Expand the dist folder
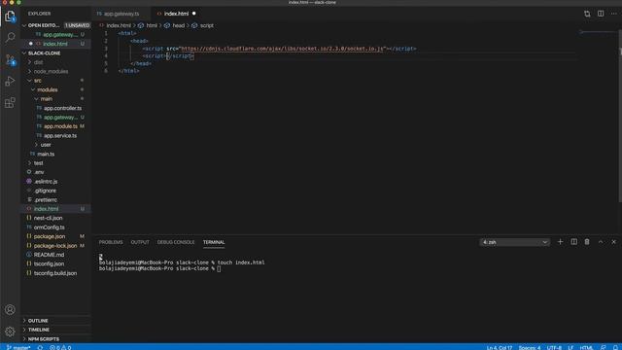The height and width of the screenshot is (350, 622). click(x=55, y=62)
